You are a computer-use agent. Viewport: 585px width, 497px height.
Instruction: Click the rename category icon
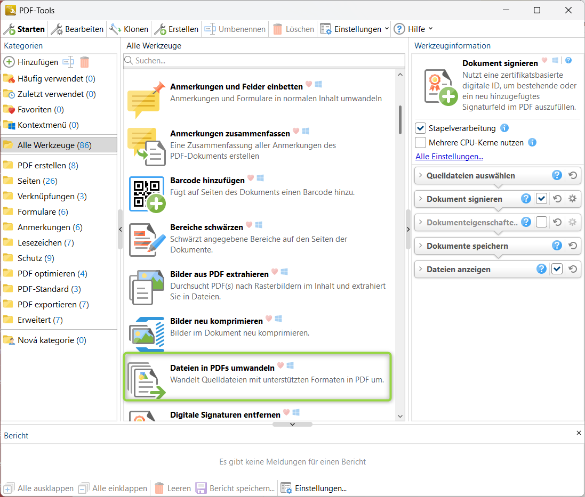[68, 62]
